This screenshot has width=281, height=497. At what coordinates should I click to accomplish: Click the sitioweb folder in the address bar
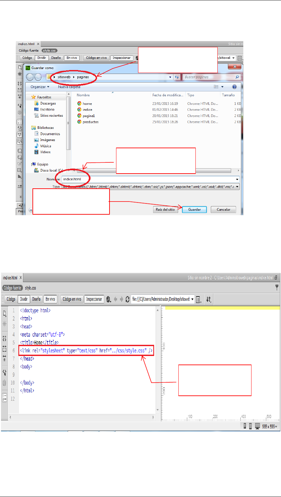[64, 77]
